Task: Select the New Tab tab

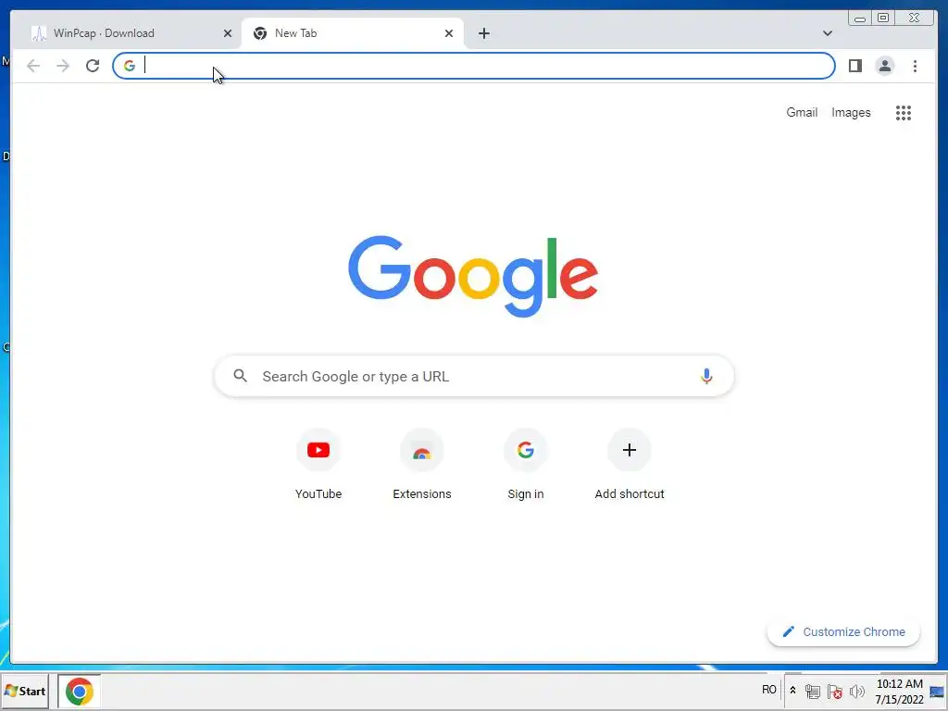Action: coord(353,33)
